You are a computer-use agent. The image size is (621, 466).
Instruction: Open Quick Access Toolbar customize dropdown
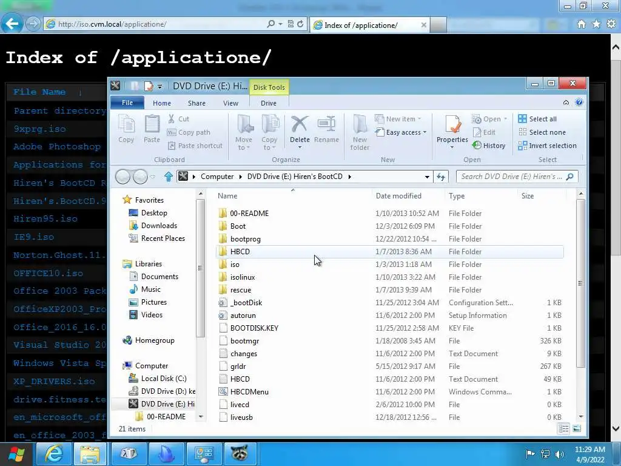click(x=159, y=86)
